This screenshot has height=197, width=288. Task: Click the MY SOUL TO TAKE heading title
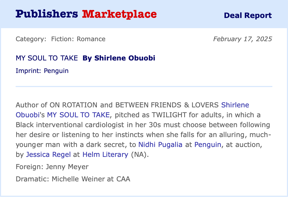pos(47,58)
